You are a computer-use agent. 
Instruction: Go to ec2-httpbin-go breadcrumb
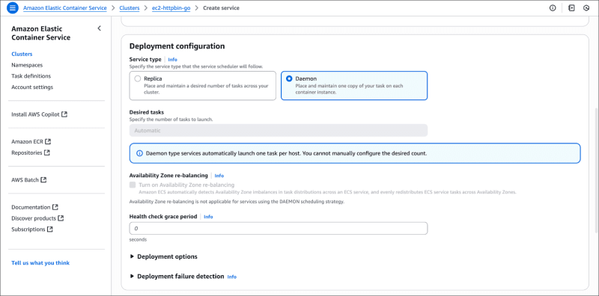[171, 8]
